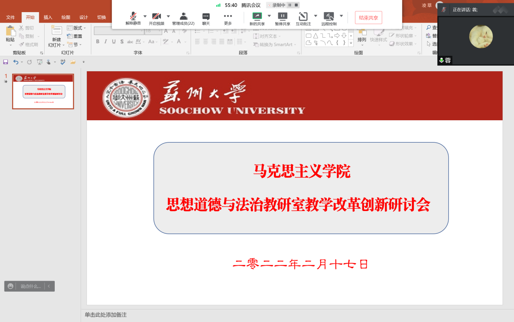Click the undo arrow in quick access toolbar
Screen dimensions: 514x322
[x=15, y=62]
